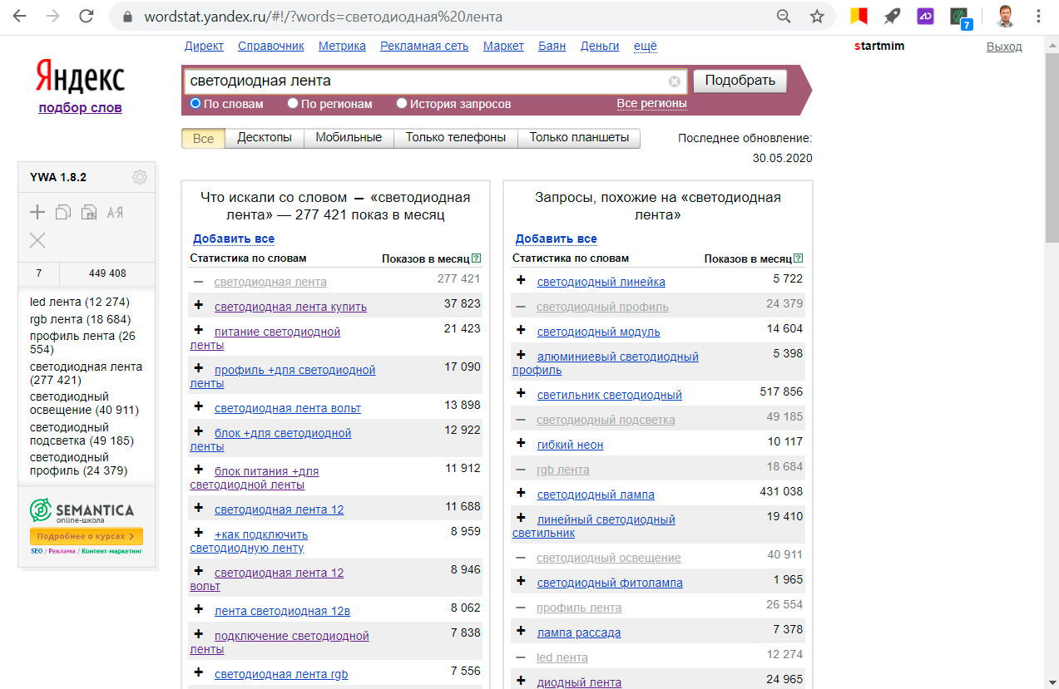Switch to 'Только планшеты' tab

(579, 138)
